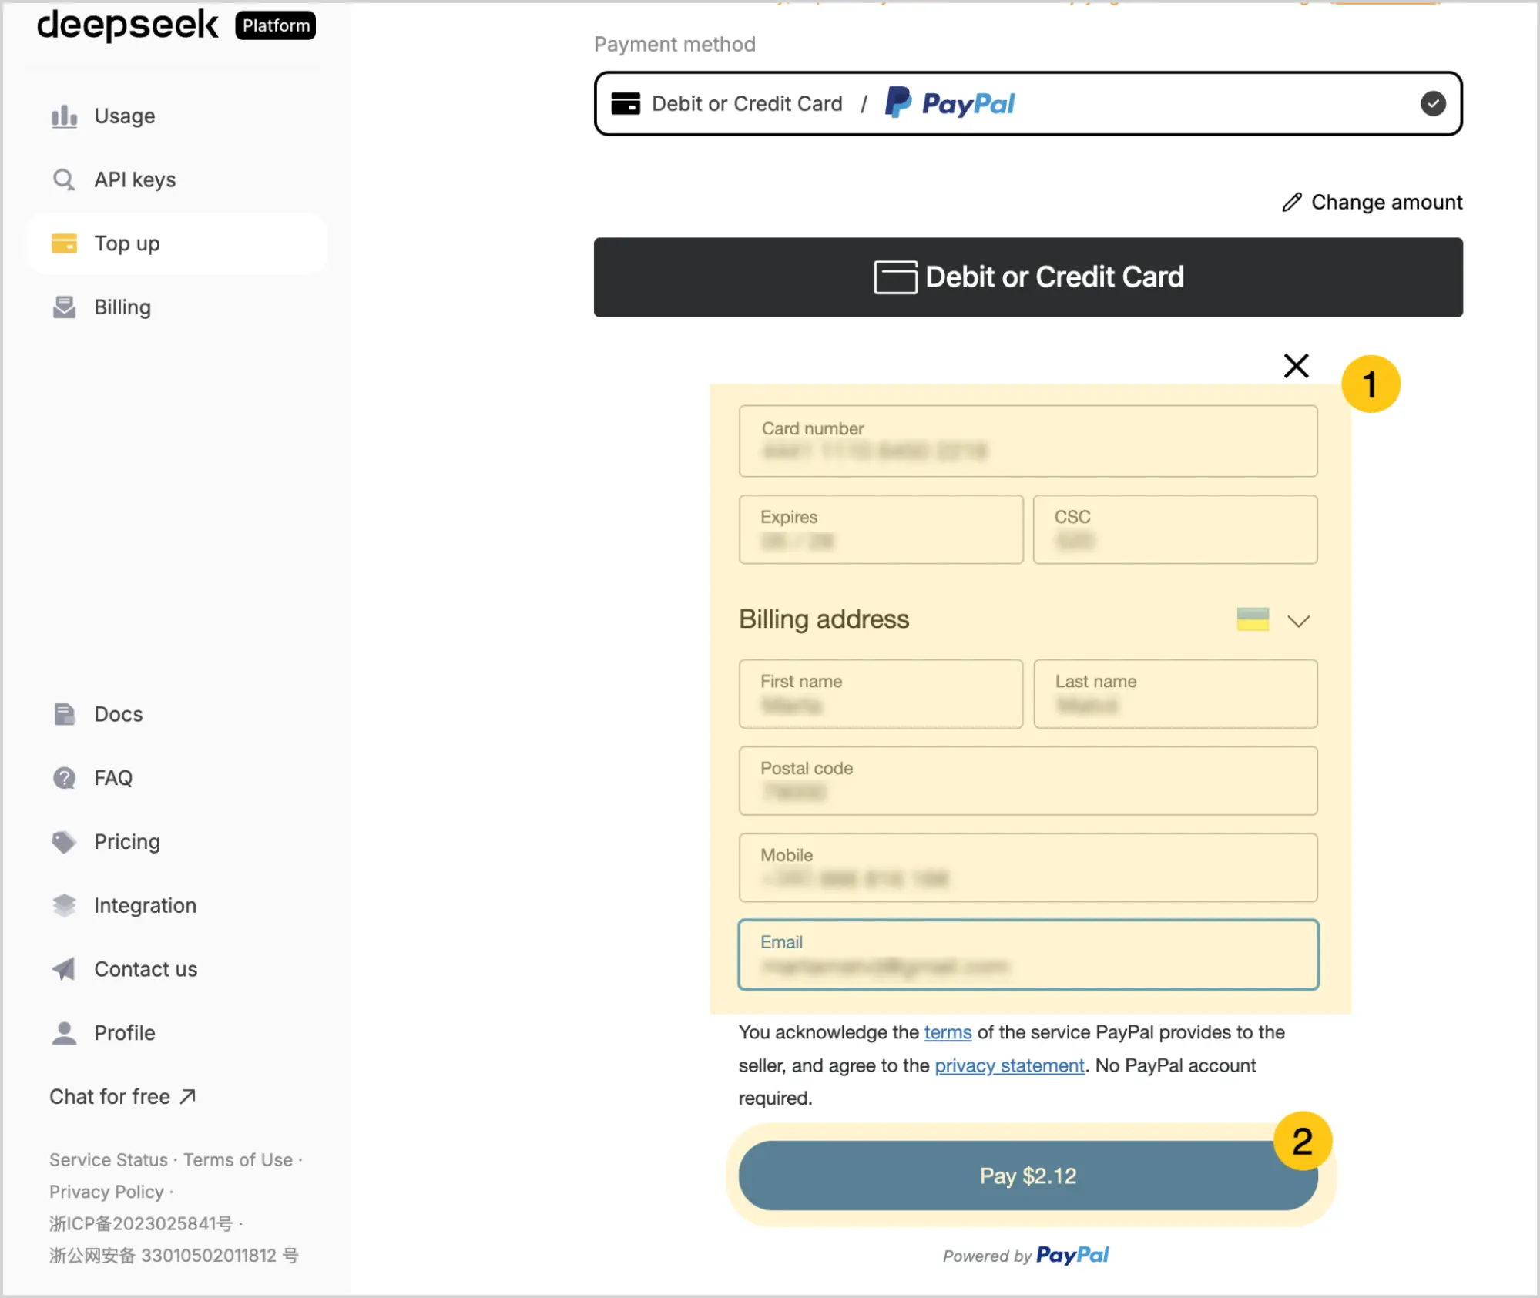This screenshot has width=1540, height=1298.
Task: Open the country flag selector
Action: click(1253, 619)
